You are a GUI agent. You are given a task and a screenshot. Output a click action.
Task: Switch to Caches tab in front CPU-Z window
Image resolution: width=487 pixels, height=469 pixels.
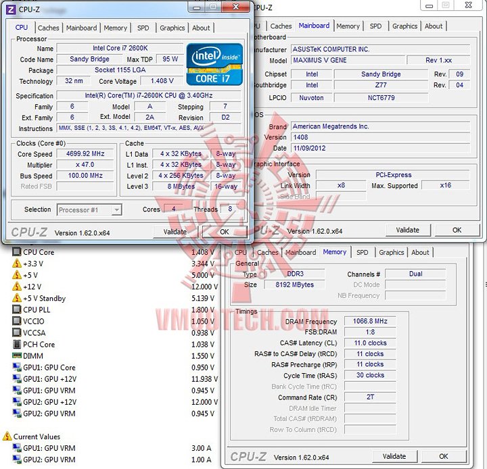(x=49, y=28)
